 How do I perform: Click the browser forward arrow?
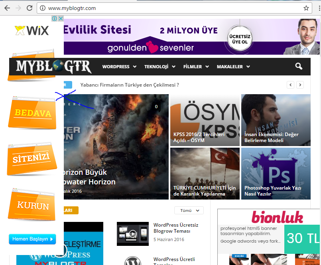coord(18,8)
